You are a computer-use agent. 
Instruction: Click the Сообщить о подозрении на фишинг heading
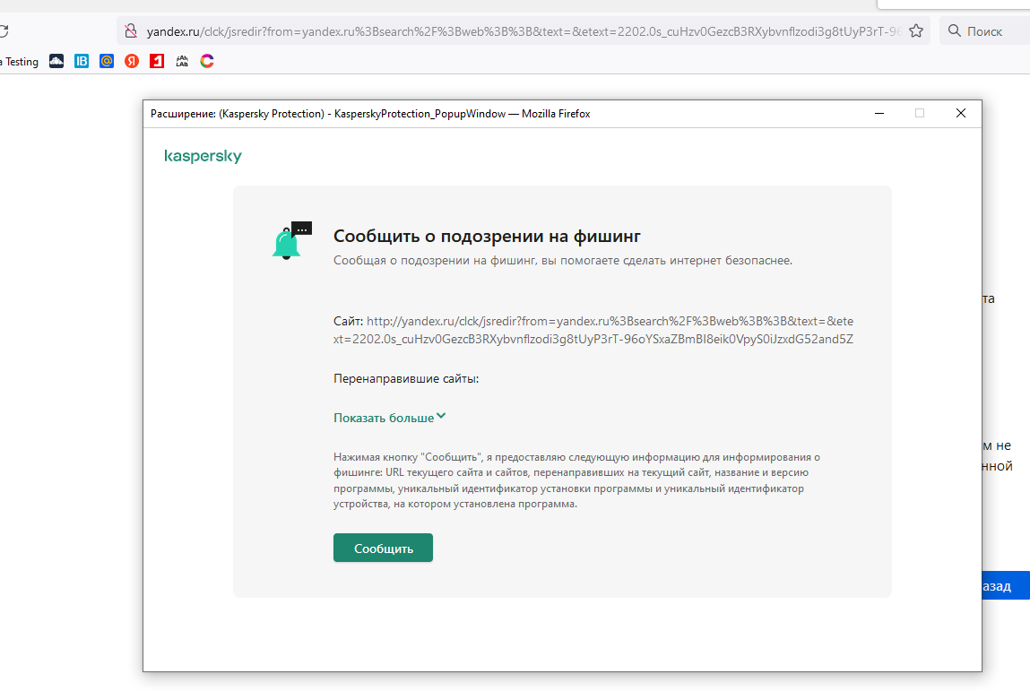[487, 237]
